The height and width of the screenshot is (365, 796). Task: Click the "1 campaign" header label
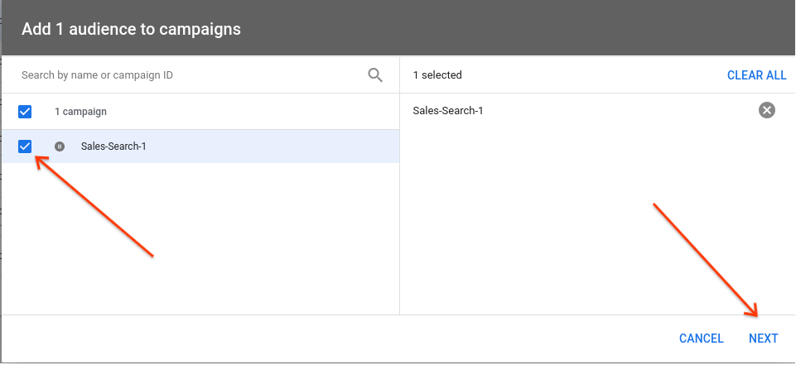(80, 112)
